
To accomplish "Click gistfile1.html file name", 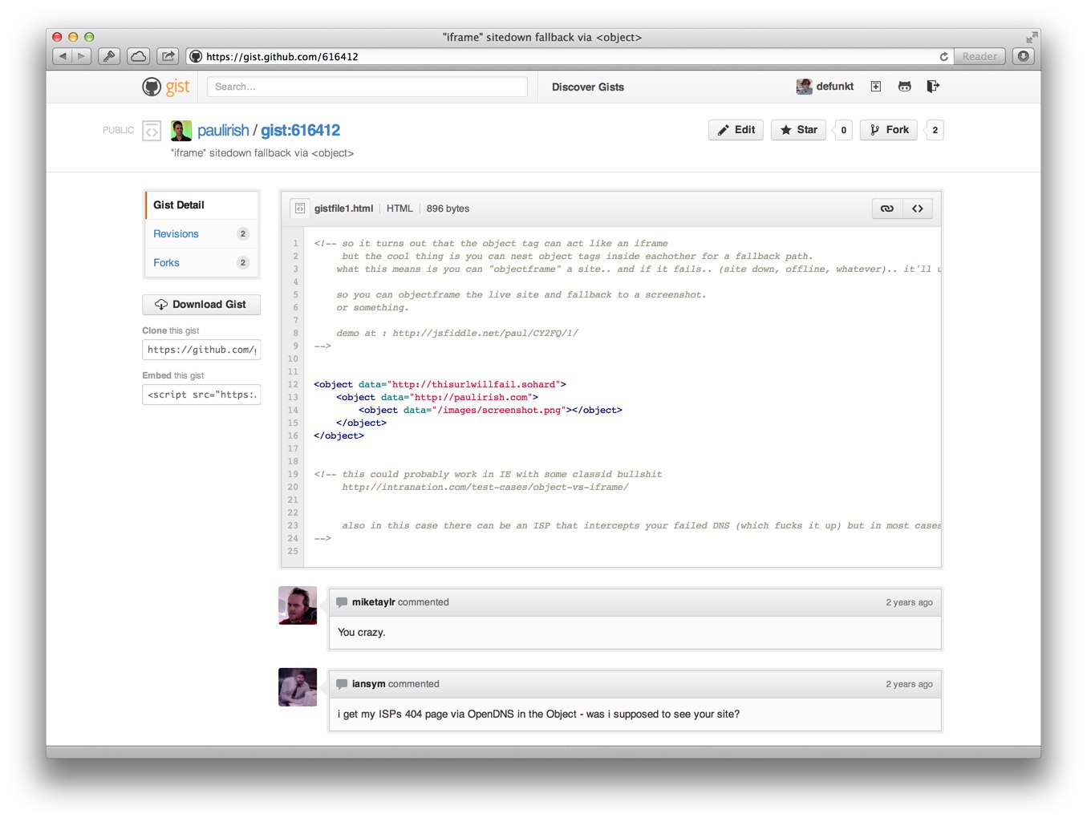I will [x=343, y=209].
